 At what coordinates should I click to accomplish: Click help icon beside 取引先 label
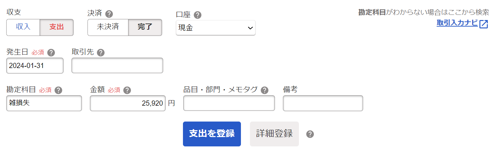tap(101, 53)
